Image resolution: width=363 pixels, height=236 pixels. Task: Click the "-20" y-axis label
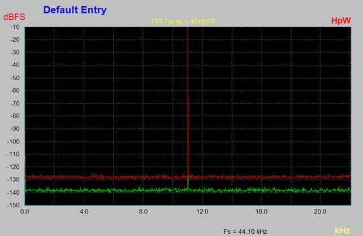[15, 40]
